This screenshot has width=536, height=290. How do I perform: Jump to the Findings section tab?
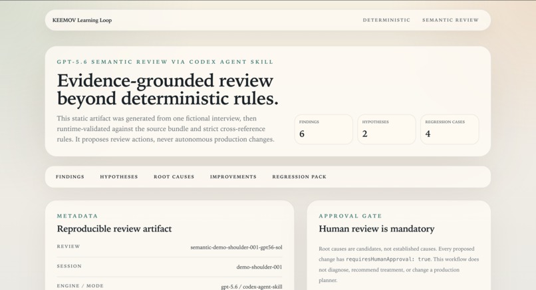click(70, 177)
